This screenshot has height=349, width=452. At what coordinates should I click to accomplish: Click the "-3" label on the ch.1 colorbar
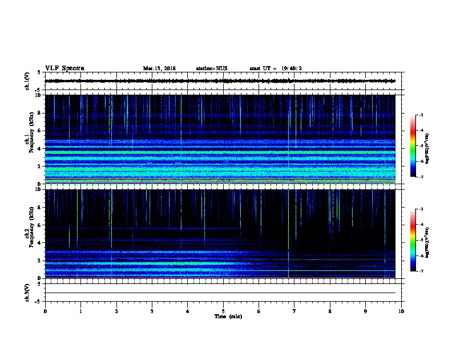pos(421,115)
